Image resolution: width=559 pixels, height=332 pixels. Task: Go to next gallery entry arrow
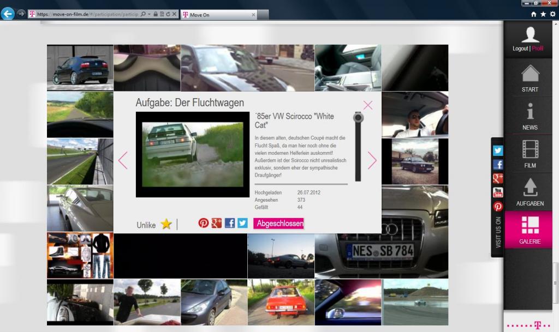click(x=372, y=160)
